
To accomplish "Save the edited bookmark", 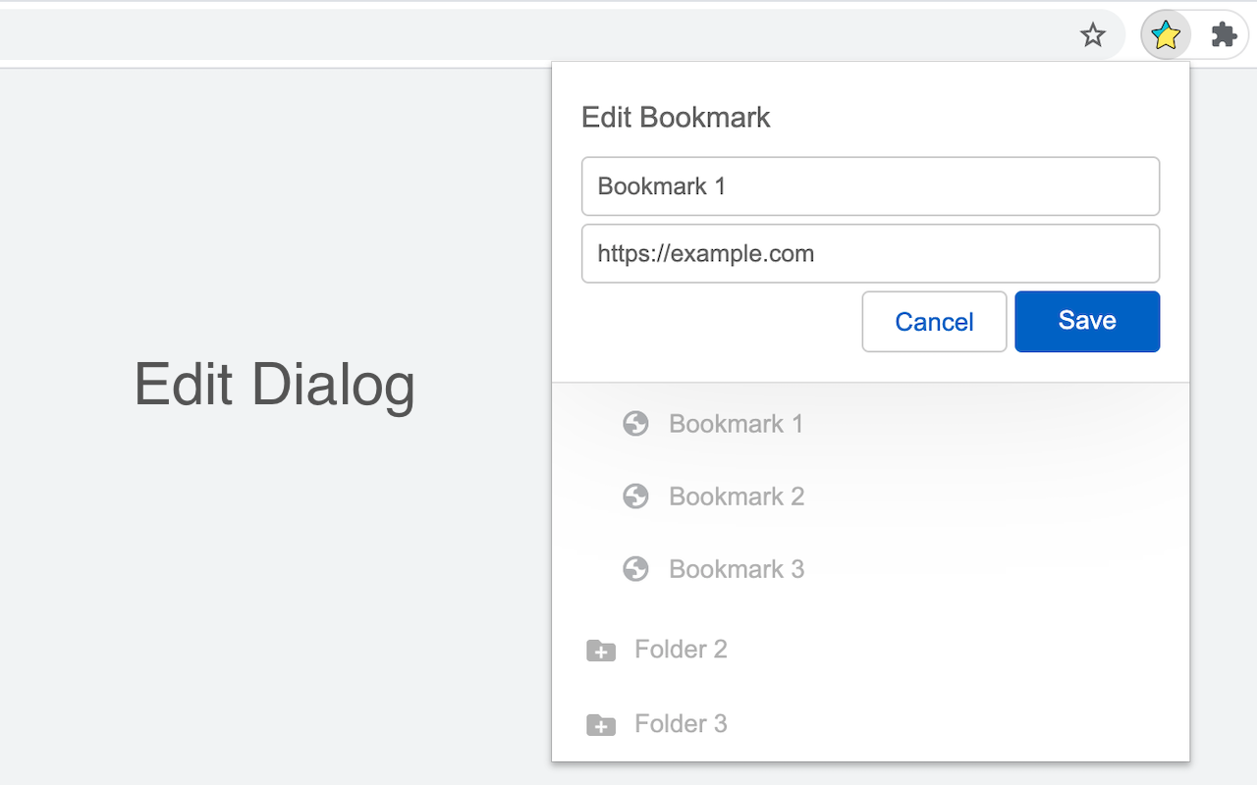I will click(1086, 321).
